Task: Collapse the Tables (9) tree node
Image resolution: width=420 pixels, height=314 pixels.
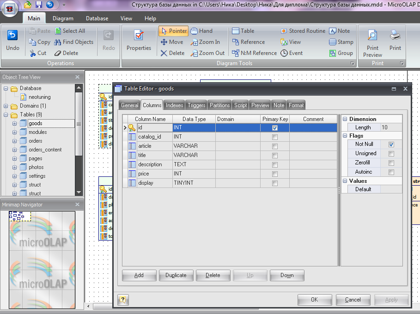Action: coord(6,115)
